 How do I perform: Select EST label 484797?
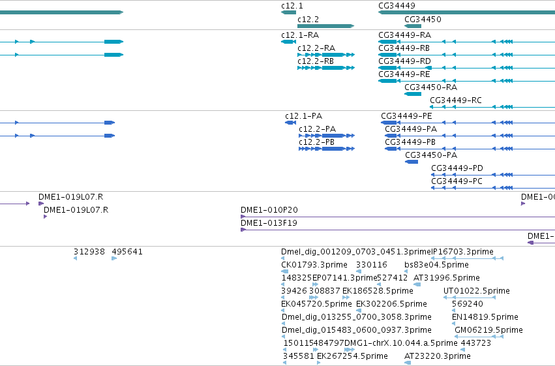pos(329,344)
